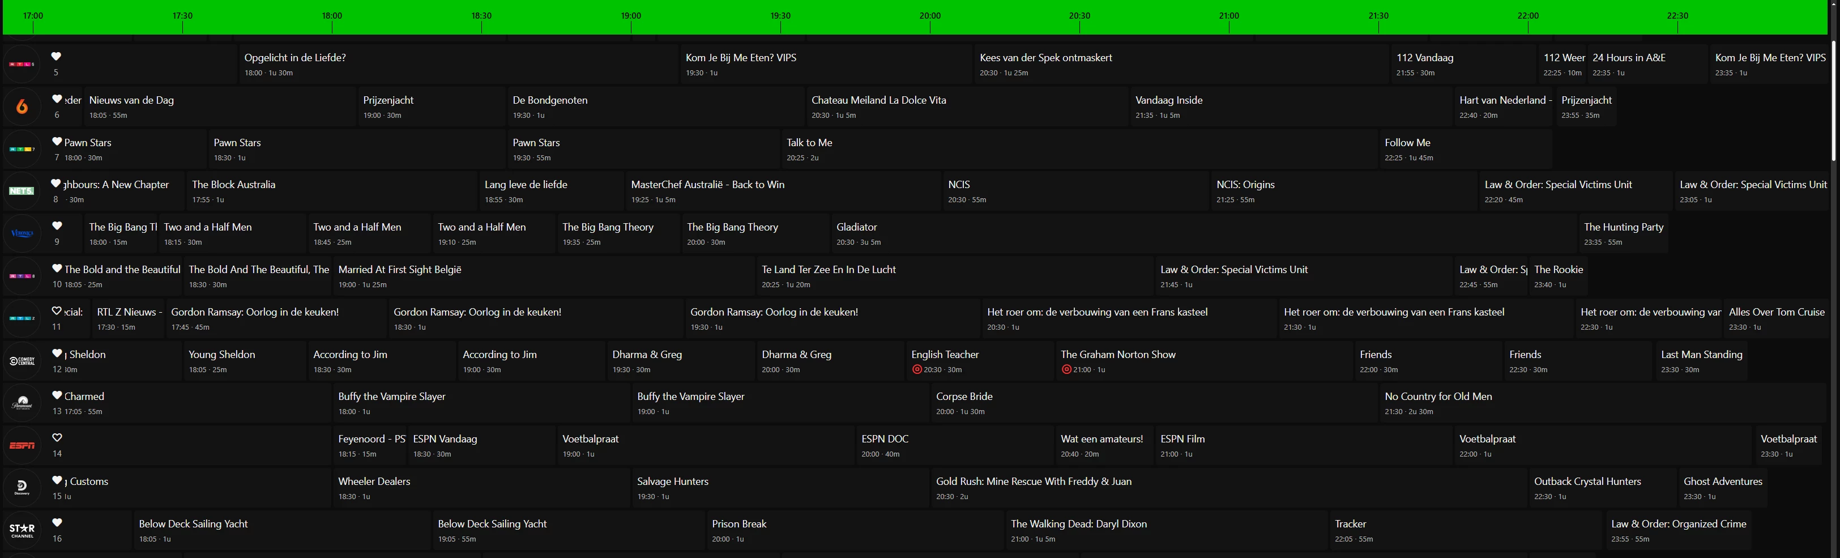Open the RTL Z channel logo
The height and width of the screenshot is (558, 1840).
[22, 318]
